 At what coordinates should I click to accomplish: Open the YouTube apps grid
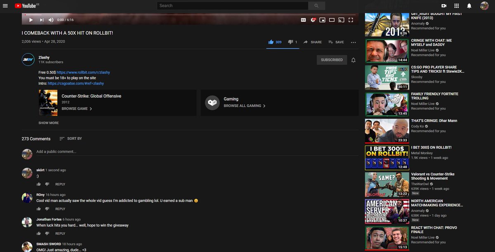pyautogui.click(x=456, y=6)
